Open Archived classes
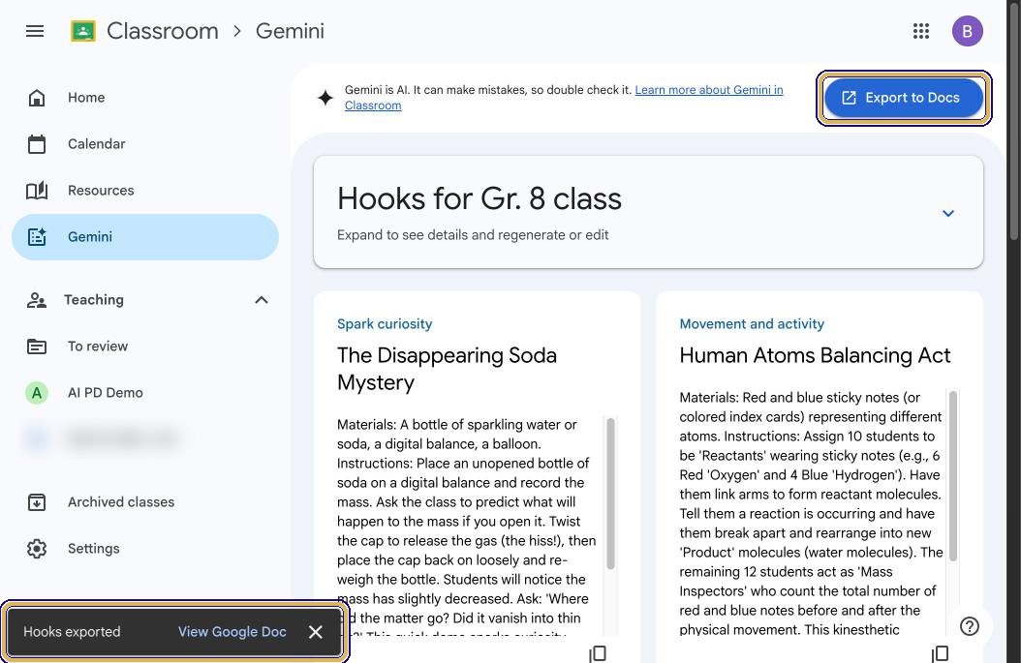The width and height of the screenshot is (1021, 663). pyautogui.click(x=145, y=502)
